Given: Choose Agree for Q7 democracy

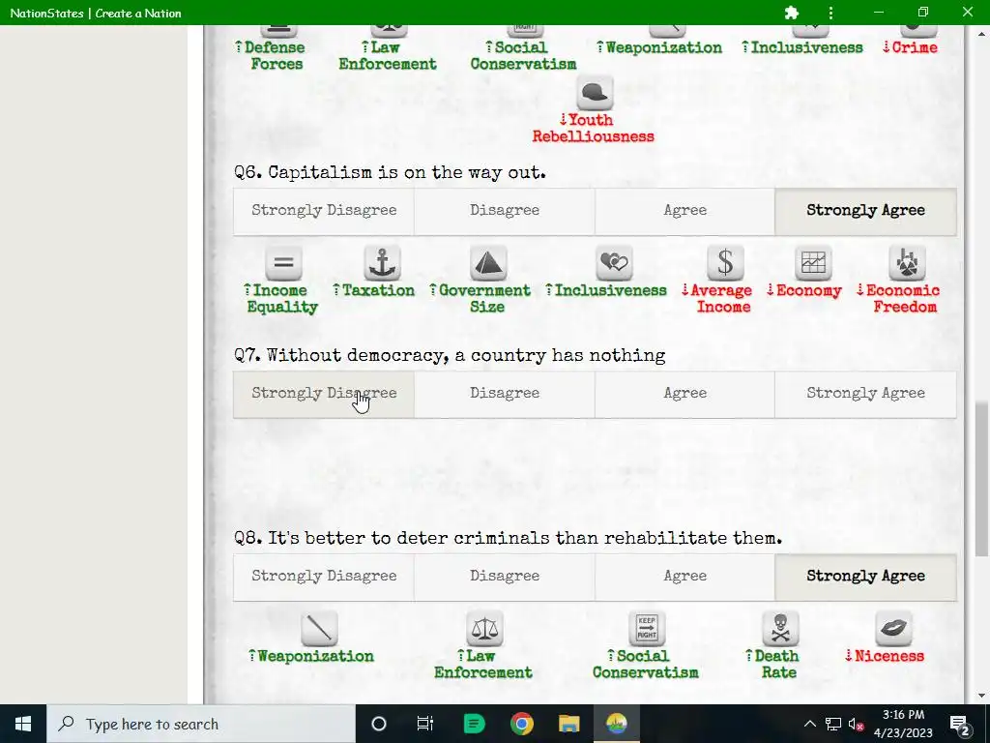Looking at the screenshot, I should (685, 395).
